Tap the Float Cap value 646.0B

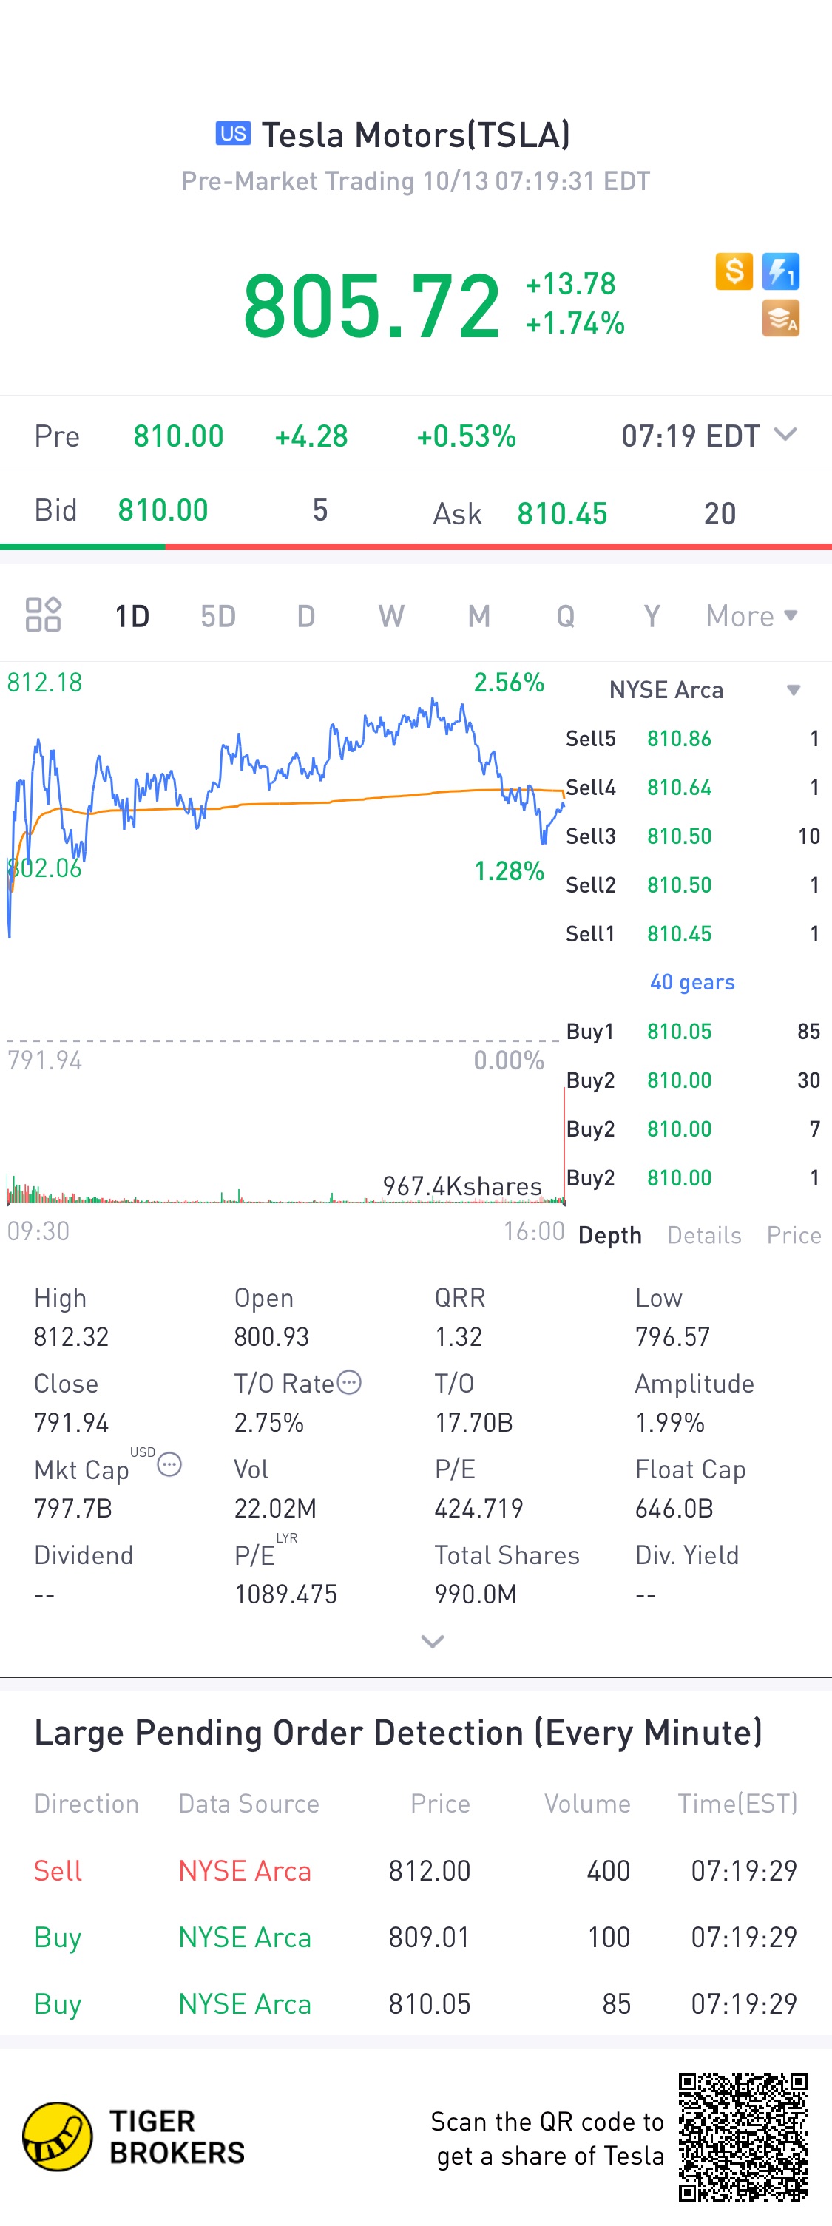674,1508
